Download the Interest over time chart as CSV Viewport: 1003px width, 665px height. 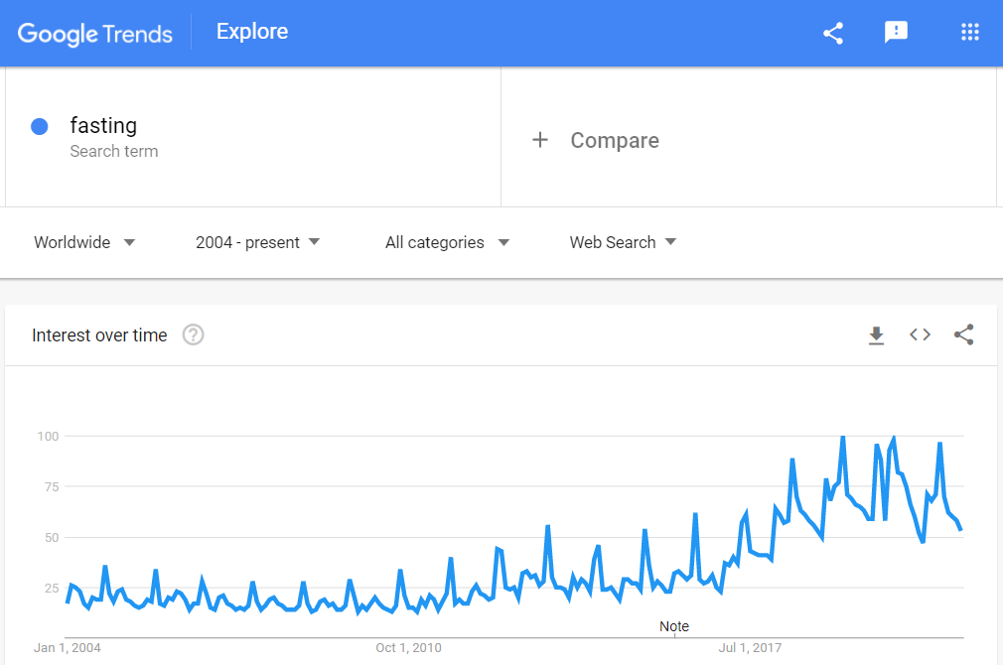point(876,335)
